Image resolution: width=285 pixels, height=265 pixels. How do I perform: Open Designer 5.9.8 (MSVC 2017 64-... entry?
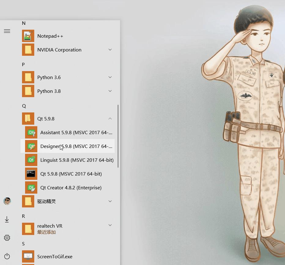click(76, 146)
